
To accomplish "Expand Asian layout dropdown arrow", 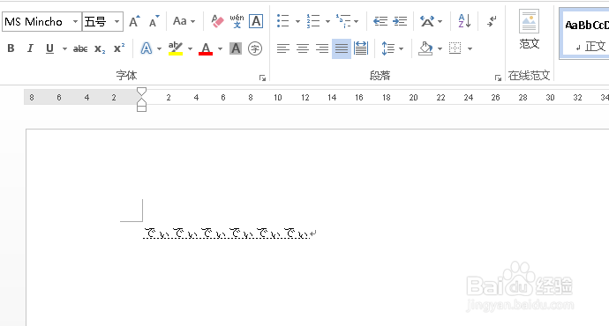I will tap(440, 21).
